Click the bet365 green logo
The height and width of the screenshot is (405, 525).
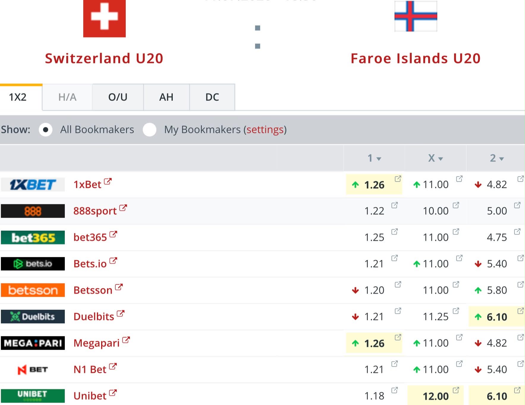[x=33, y=237]
